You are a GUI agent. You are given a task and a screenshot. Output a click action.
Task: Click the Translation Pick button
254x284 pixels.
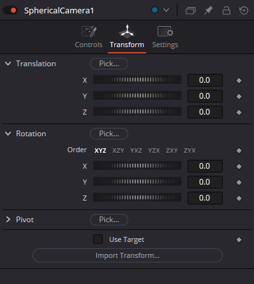coord(109,64)
